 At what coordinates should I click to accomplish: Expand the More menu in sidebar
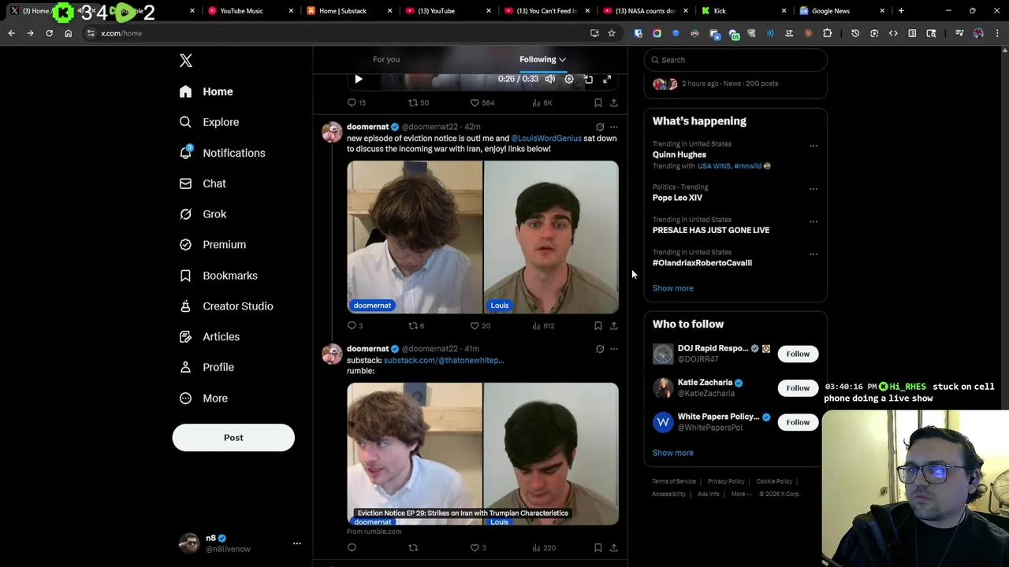[x=203, y=398]
